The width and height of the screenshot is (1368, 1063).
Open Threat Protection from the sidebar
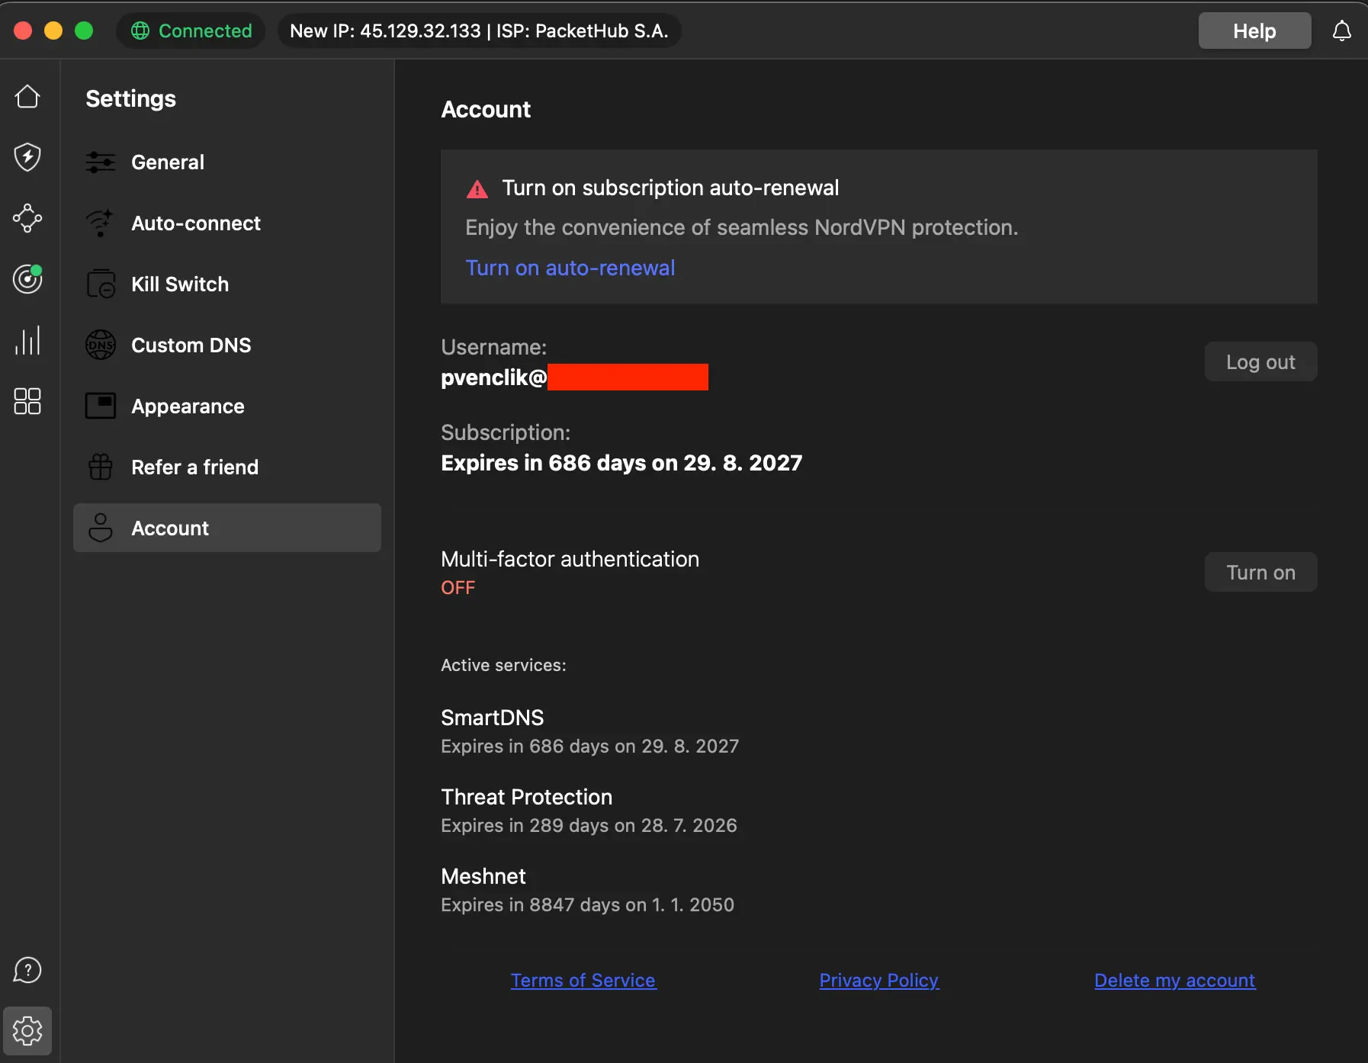pyautogui.click(x=27, y=157)
